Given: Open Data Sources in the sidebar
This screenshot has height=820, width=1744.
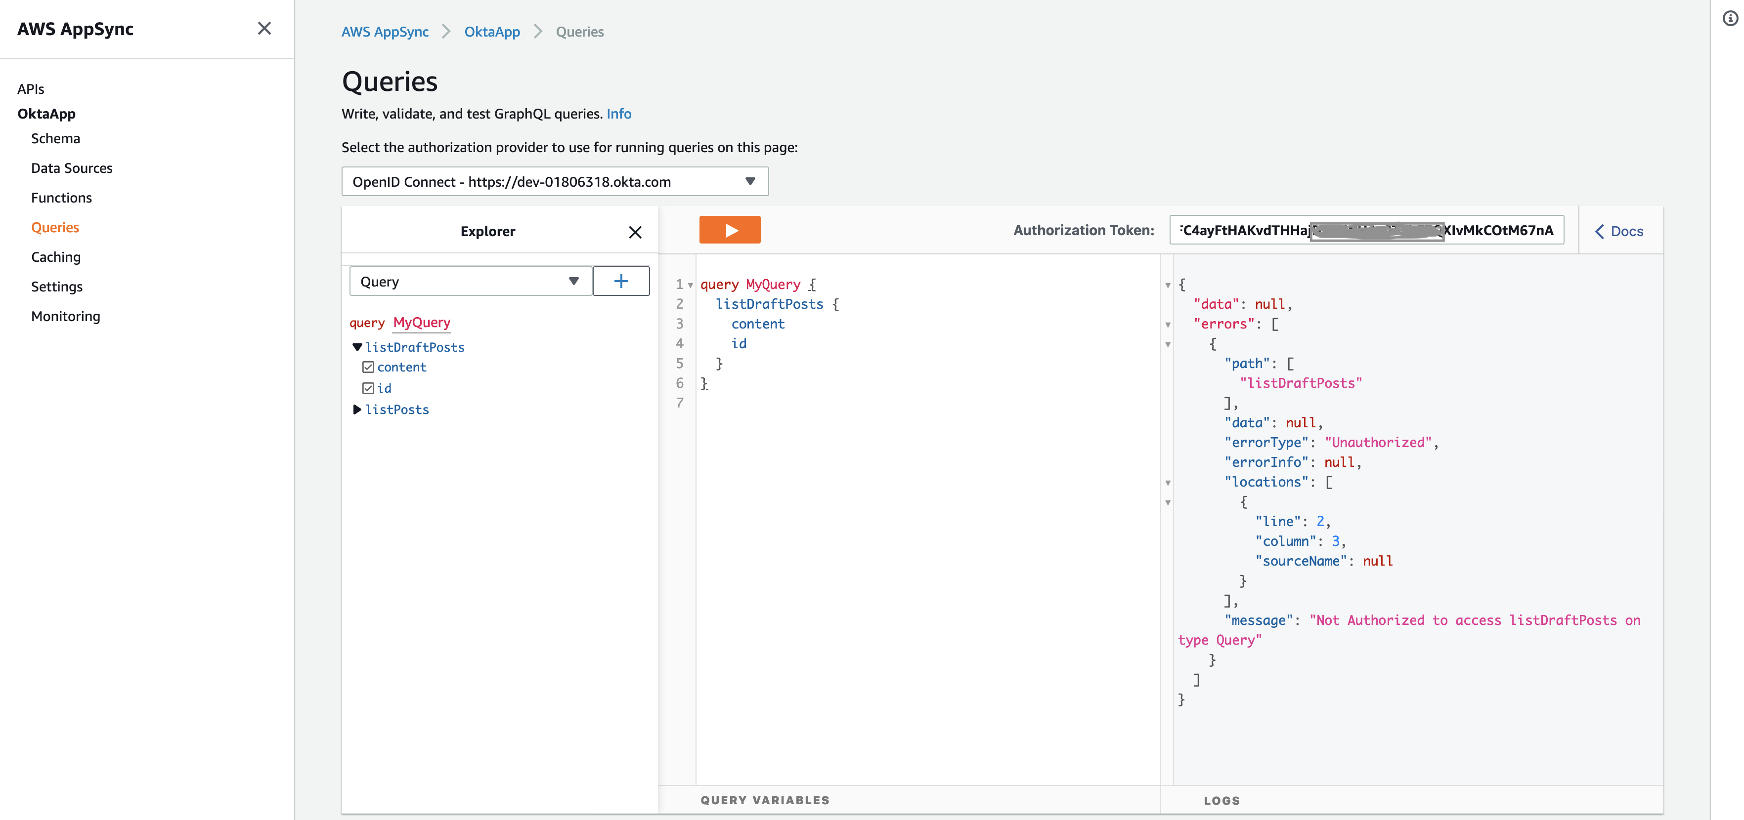Looking at the screenshot, I should click(72, 168).
